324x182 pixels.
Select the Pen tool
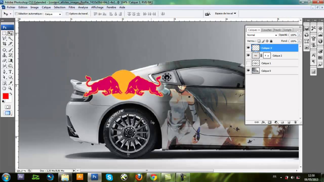[x=4, y=72]
